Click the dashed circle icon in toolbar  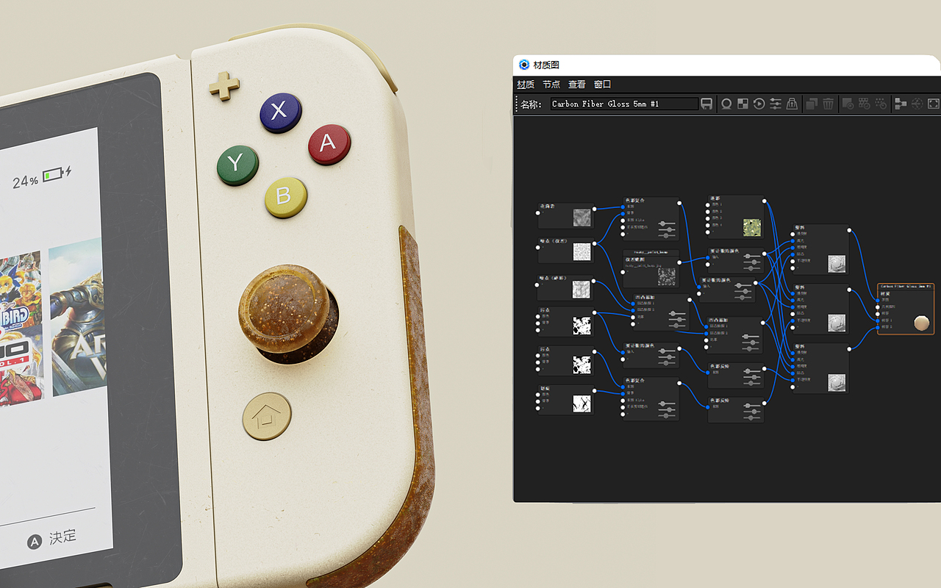(x=917, y=104)
